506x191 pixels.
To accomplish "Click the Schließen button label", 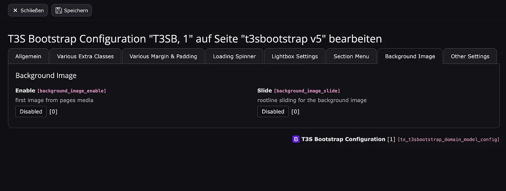I will click(x=32, y=10).
